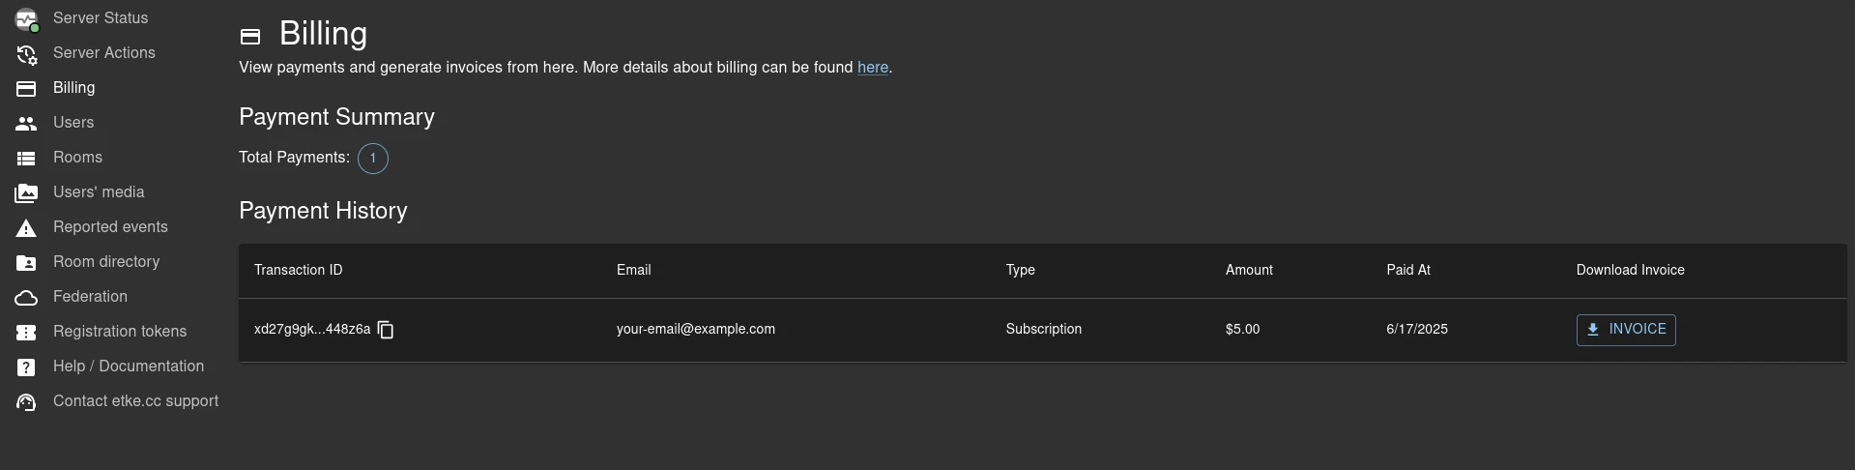Viewport: 1855px width, 470px height.
Task: Click the Rooms list icon
Action: [26, 159]
